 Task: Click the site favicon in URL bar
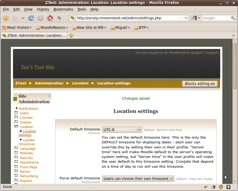pos(72,18)
